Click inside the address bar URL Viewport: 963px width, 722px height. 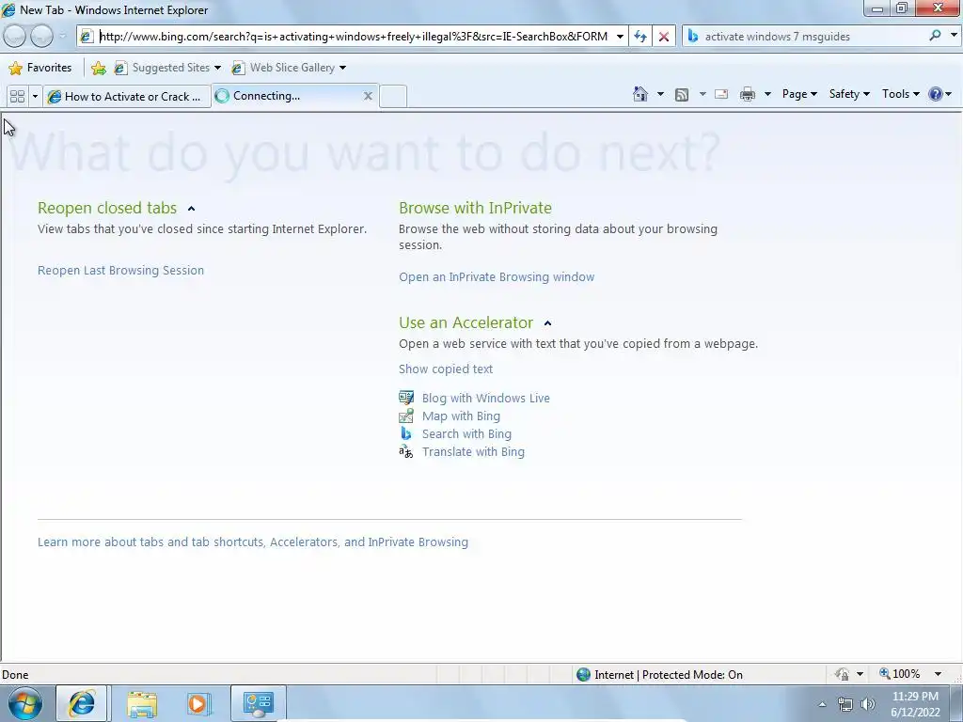point(354,37)
